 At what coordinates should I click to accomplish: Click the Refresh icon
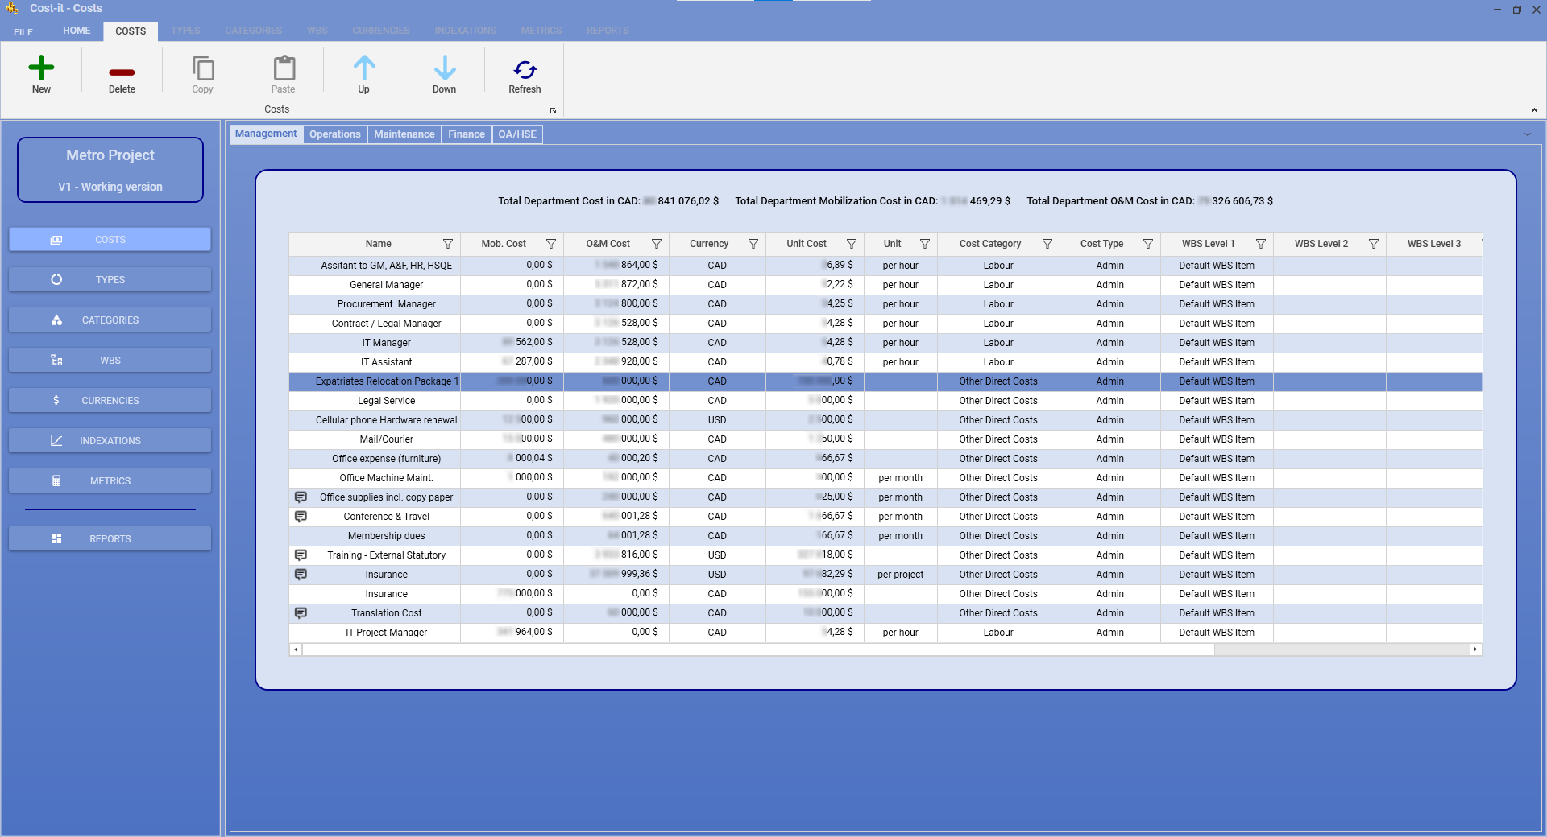525,69
